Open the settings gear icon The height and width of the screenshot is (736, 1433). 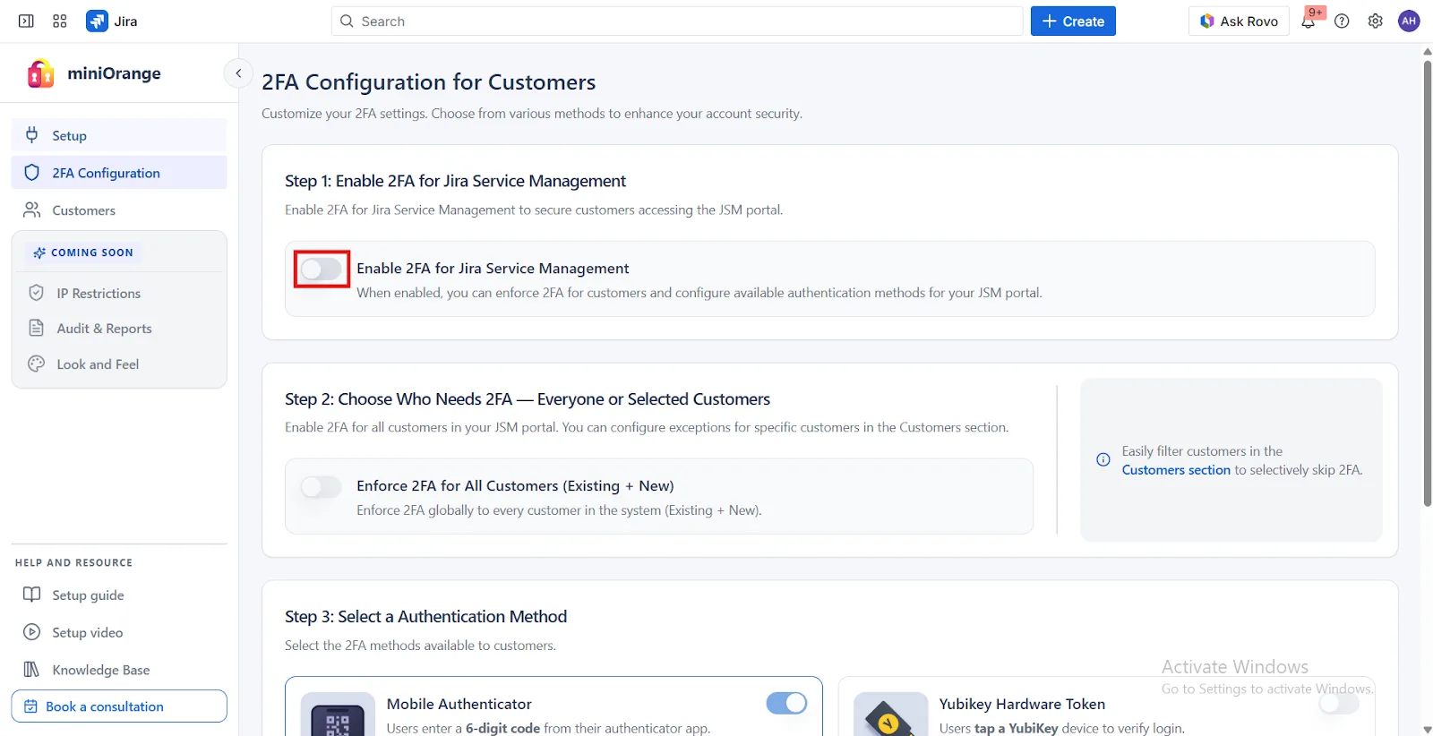[1376, 21]
